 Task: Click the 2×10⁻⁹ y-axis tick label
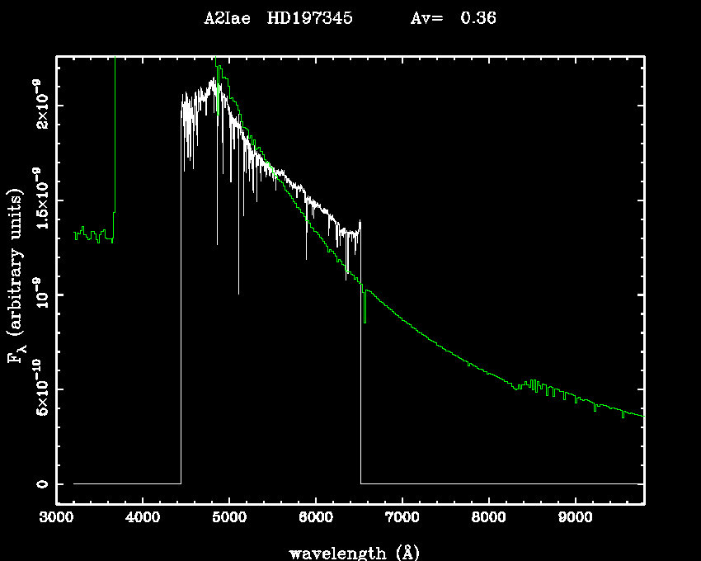(40, 106)
